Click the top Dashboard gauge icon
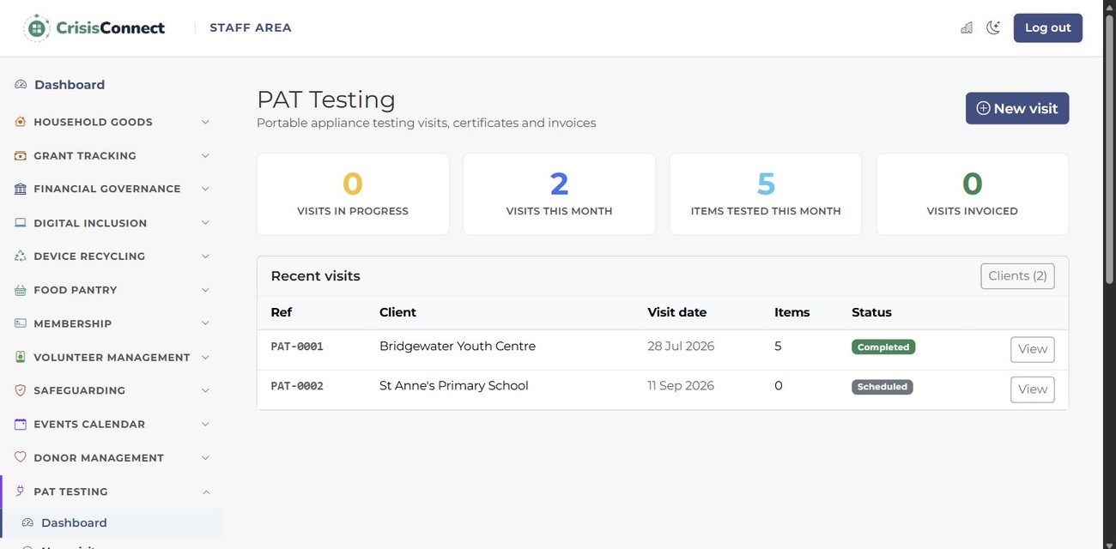The width and height of the screenshot is (1116, 549). (21, 84)
